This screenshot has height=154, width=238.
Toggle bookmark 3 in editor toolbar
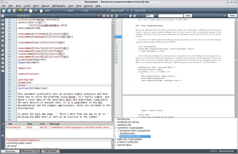click(112, 16)
